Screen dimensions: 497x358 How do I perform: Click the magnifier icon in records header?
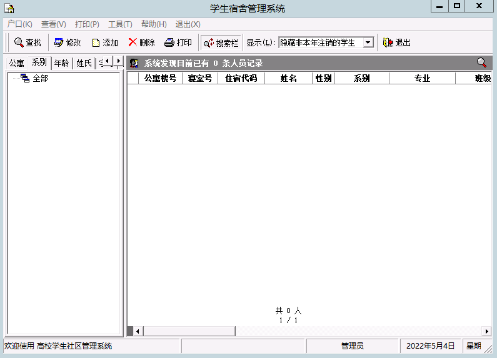[481, 62]
